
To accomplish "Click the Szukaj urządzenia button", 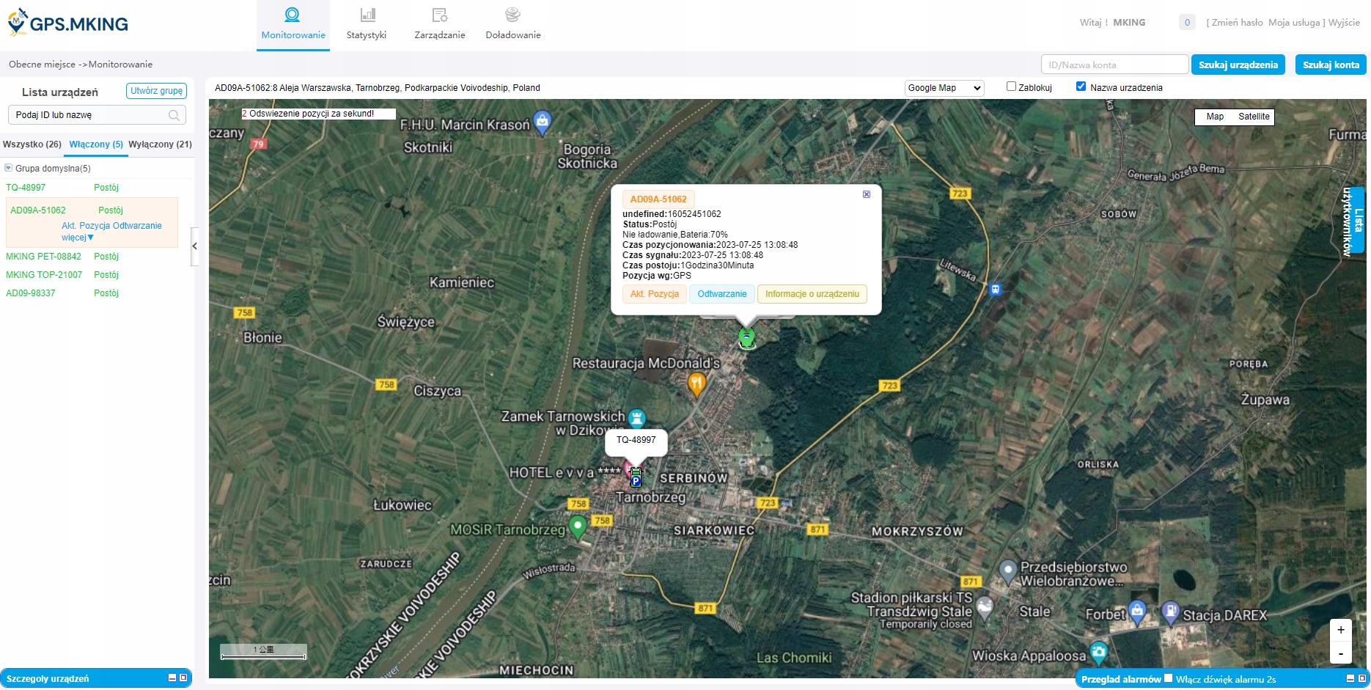I will click(1238, 65).
